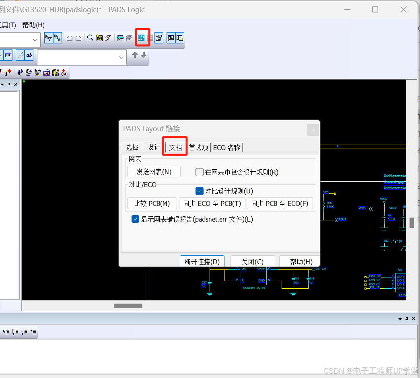
Task: Expand the second-row toolbar dropdown
Action: pyautogui.click(x=121, y=57)
